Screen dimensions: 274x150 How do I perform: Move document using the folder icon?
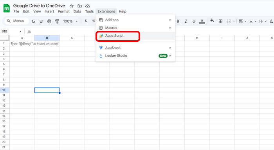pyautogui.click(x=79, y=6)
